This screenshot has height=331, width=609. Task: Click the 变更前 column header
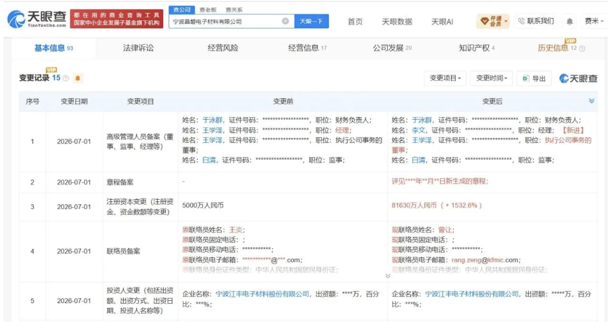tap(283, 101)
